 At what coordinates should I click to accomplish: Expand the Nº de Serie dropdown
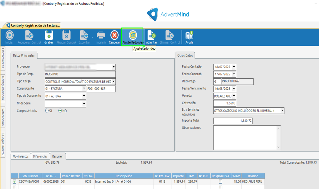pyautogui.click(x=84, y=104)
